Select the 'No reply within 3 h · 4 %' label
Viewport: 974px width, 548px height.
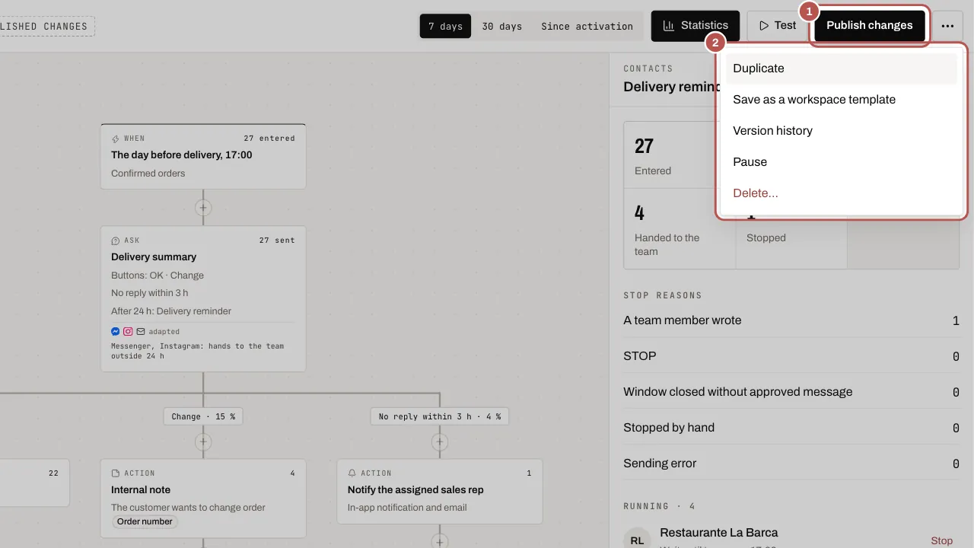point(440,416)
